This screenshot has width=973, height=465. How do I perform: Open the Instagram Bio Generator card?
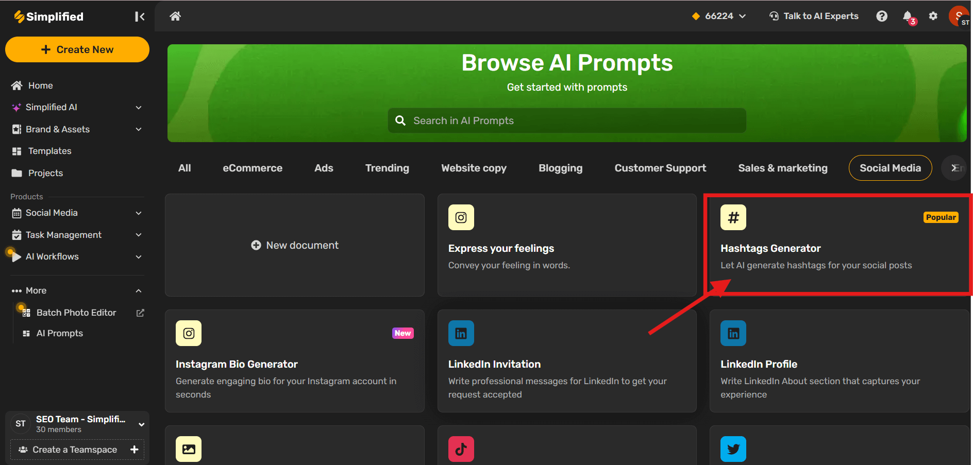point(295,361)
